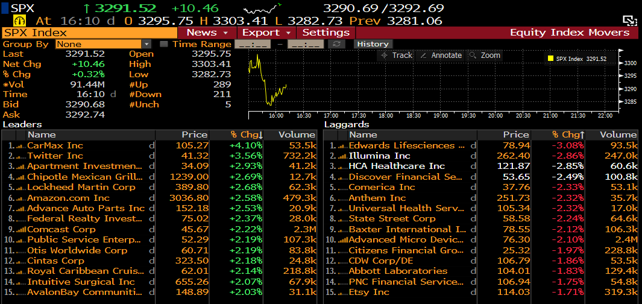Image resolution: width=642 pixels, height=304 pixels.
Task: Click the mini sparkline chart in the header
Action: [262, 8]
